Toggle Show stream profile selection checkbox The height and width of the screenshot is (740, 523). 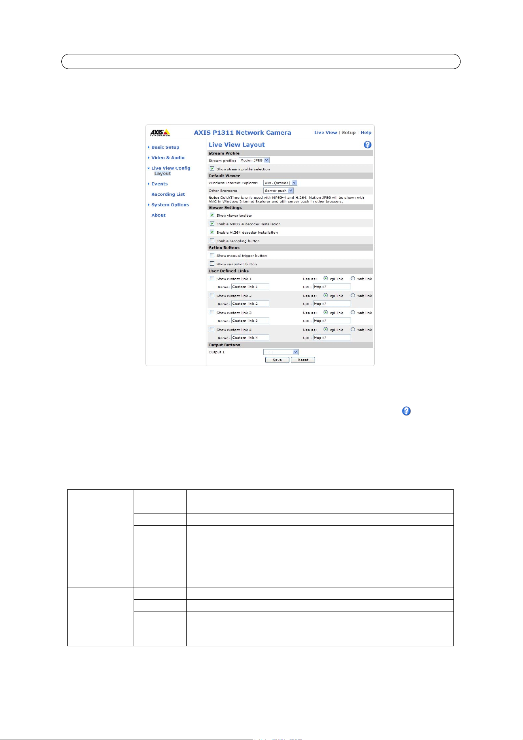click(x=212, y=168)
